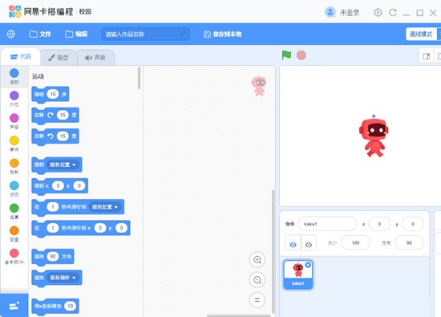Switch to the 造型 tab

click(59, 58)
